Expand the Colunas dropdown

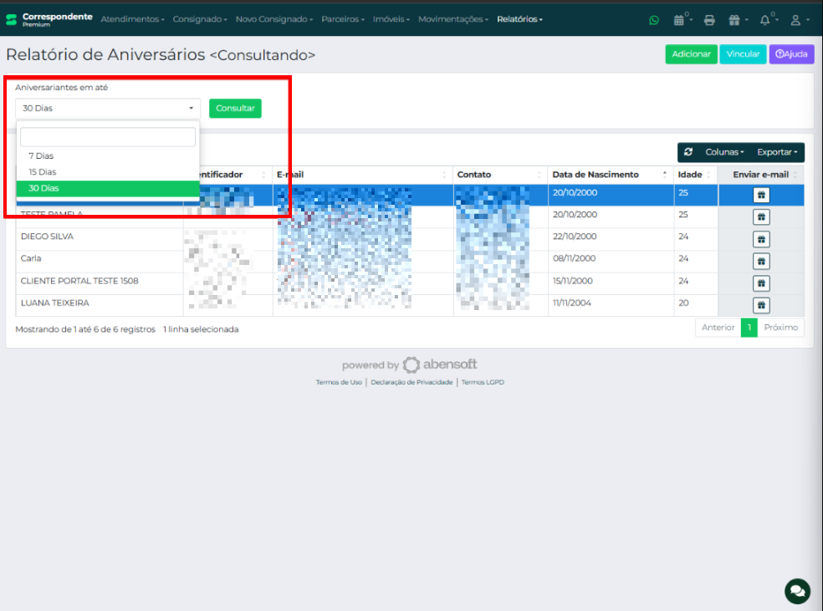724,152
